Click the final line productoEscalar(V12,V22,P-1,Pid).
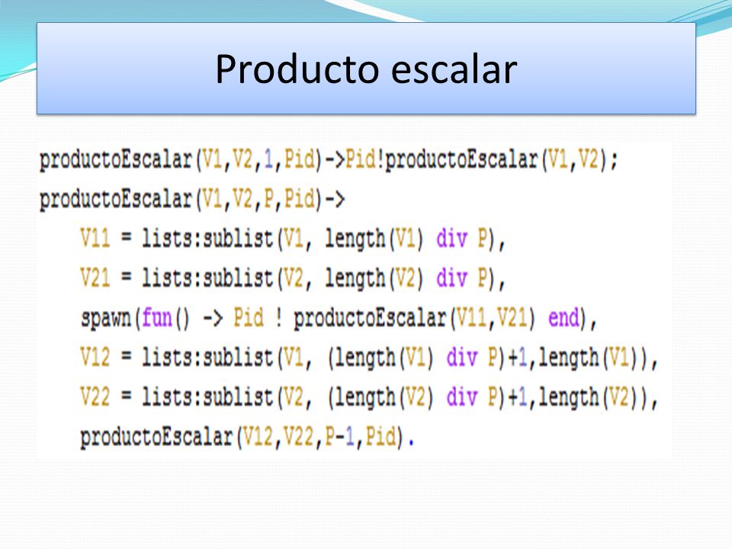This screenshot has height=549, width=732. click(x=247, y=438)
